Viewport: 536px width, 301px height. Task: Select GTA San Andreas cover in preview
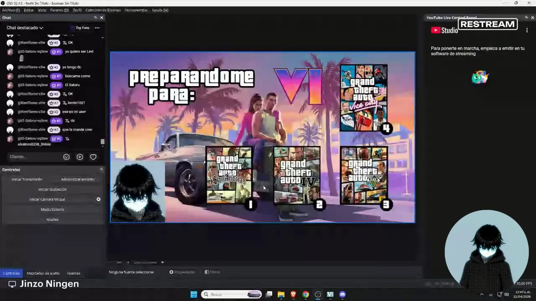point(229,175)
